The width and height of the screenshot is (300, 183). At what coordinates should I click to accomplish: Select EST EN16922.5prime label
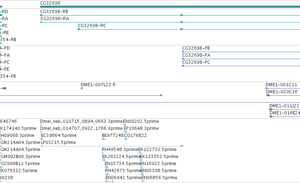(x=158, y=164)
